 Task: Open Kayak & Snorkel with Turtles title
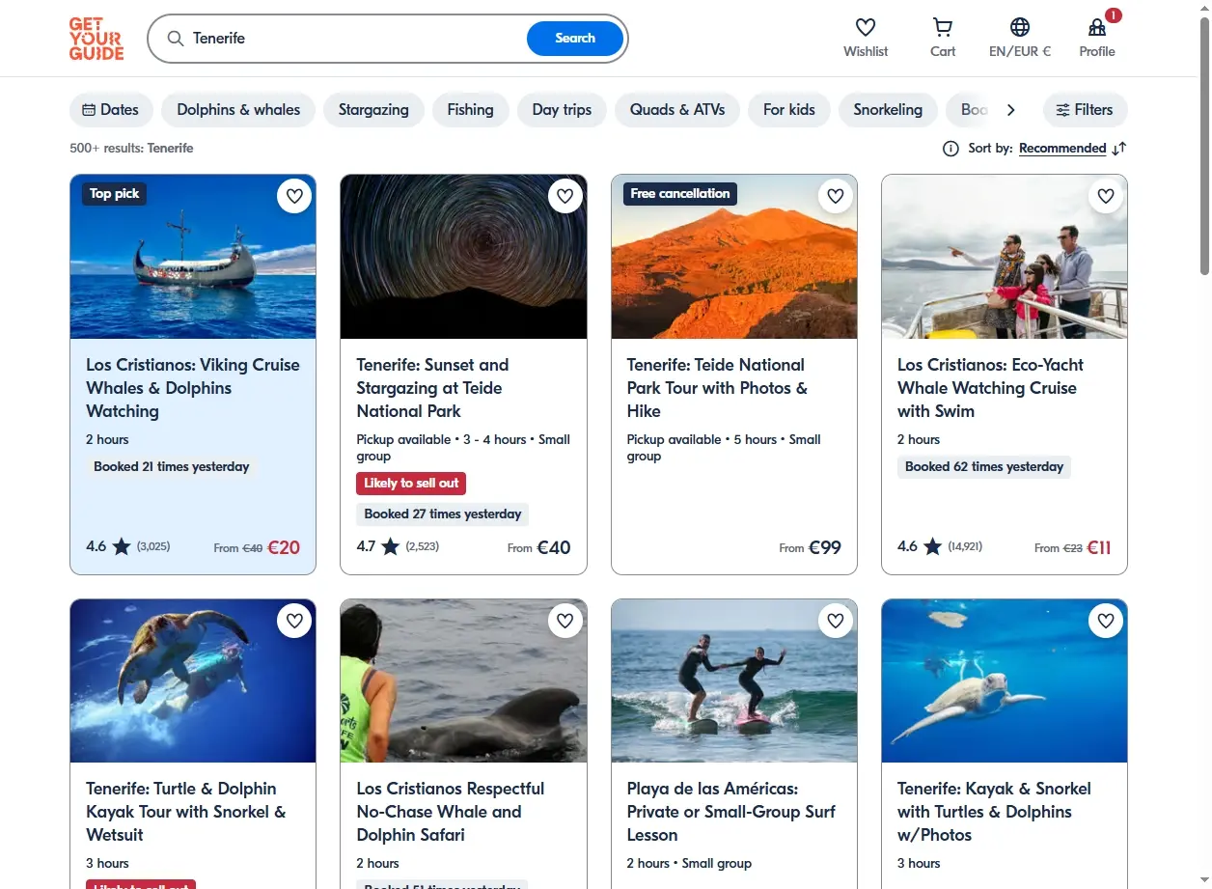pos(994,812)
